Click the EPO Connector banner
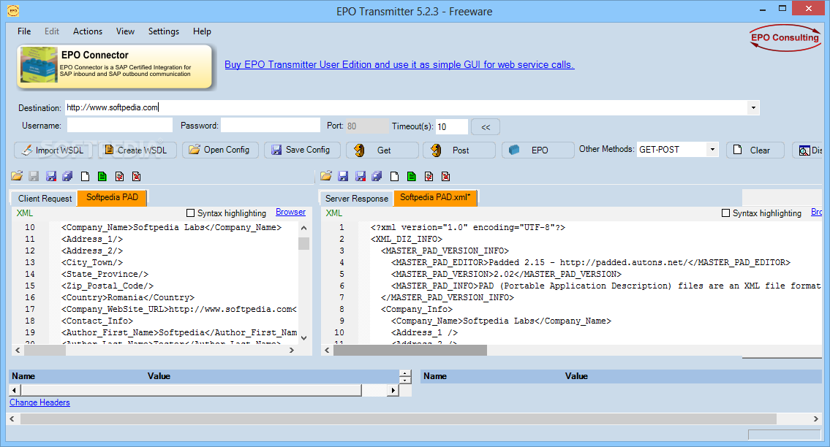This screenshot has height=447, width=830. 114,66
